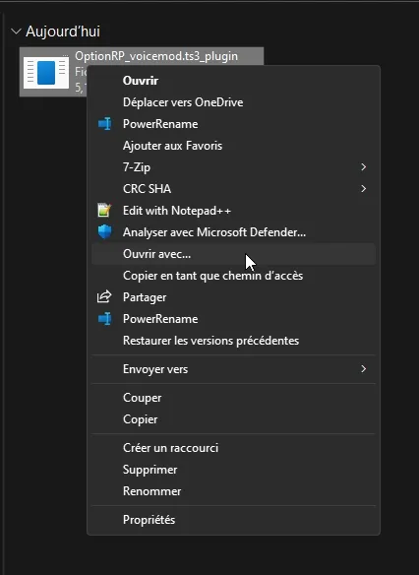Choose Ouvrir avec... option
This screenshot has height=575, width=419.
pos(233,254)
